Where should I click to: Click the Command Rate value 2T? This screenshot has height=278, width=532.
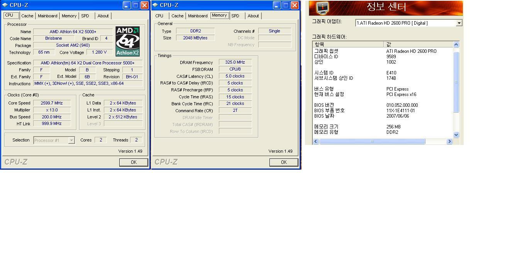[235, 110]
